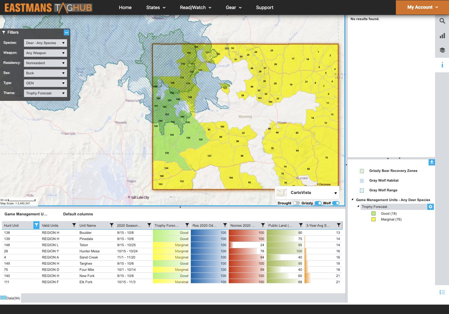This screenshot has height=314, width=449.
Task: Open the bar chart statistics panel
Action: [442, 36]
